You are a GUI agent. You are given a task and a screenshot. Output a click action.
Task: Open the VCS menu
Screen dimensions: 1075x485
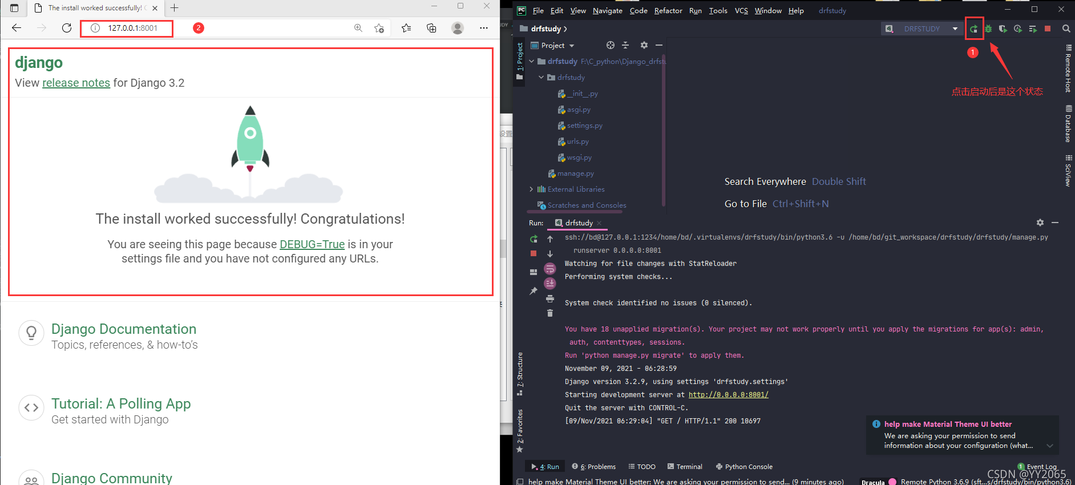point(741,10)
